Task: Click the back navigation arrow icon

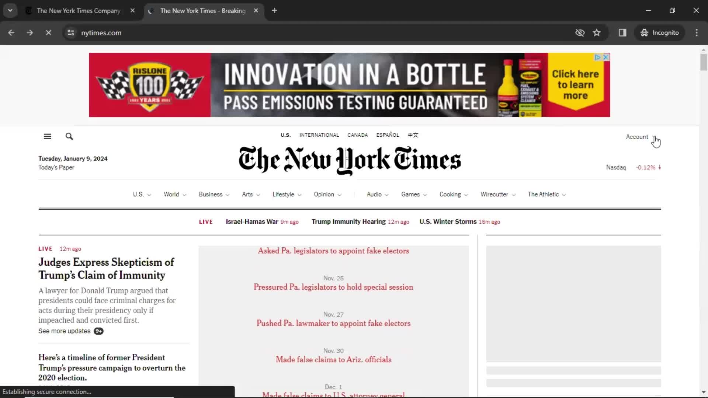Action: tap(11, 33)
